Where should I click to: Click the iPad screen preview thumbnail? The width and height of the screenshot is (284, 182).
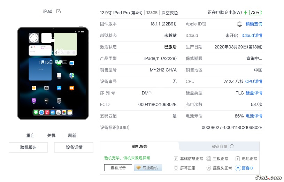pyautogui.click(x=53, y=73)
